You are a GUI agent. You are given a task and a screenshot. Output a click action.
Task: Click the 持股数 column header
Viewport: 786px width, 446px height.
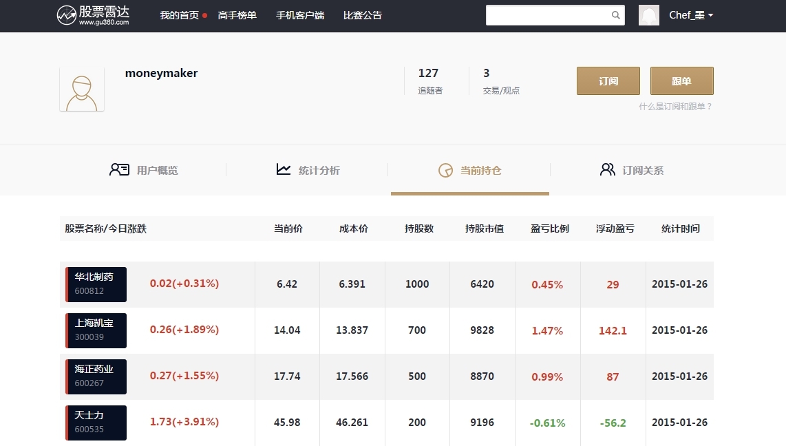[x=419, y=229]
